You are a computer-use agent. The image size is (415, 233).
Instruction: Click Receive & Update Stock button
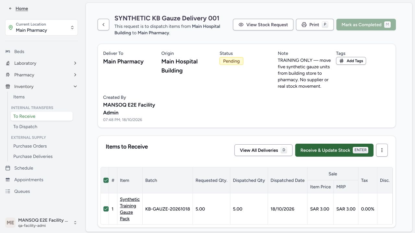coord(334,150)
